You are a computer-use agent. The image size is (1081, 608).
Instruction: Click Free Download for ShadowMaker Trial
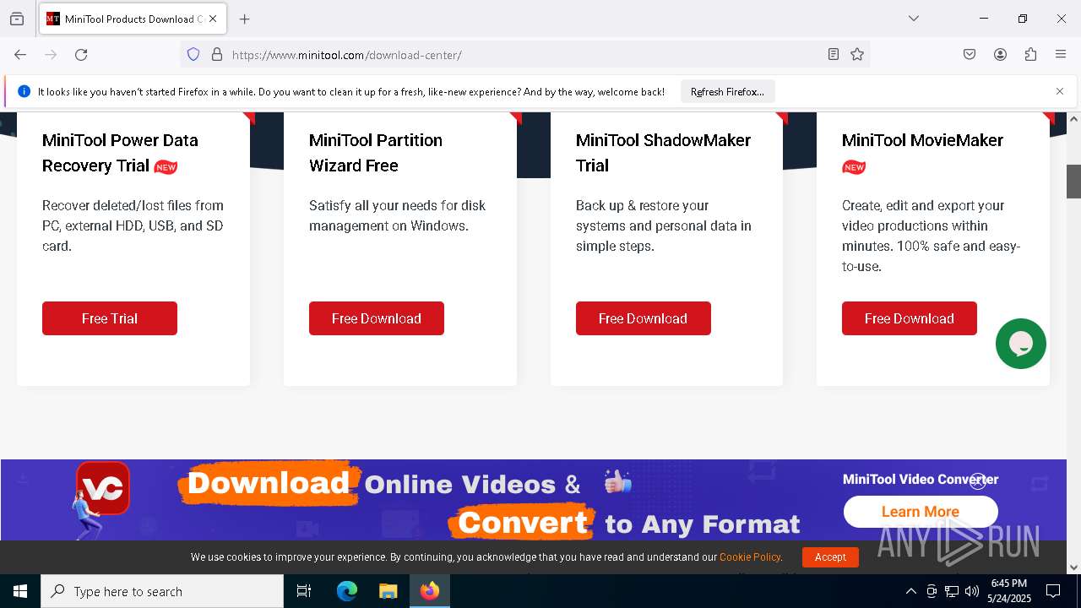pos(644,318)
